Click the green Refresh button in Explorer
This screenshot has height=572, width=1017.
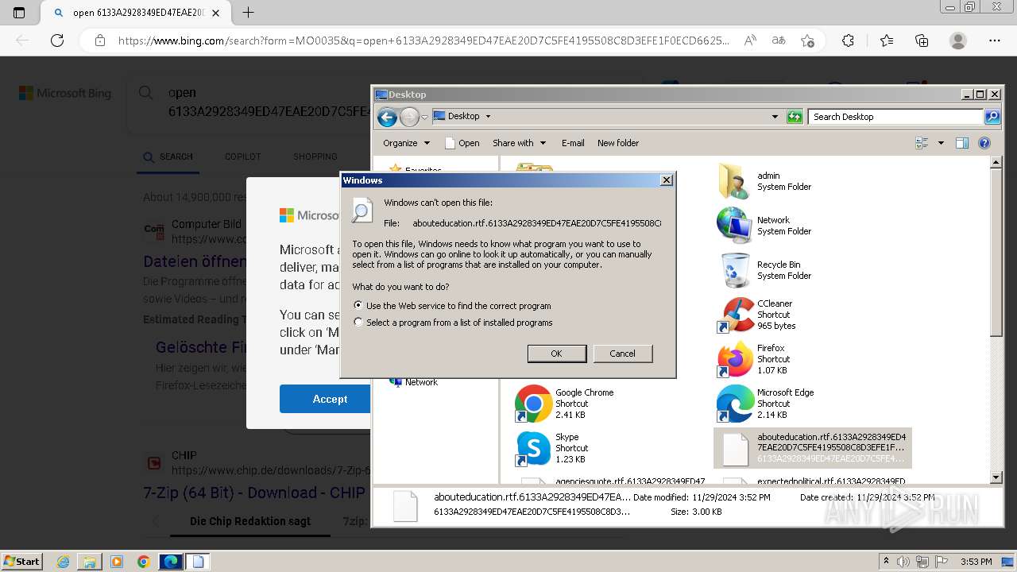pyautogui.click(x=795, y=117)
